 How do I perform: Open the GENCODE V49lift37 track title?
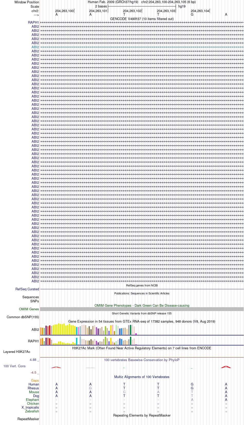click(x=142, y=19)
